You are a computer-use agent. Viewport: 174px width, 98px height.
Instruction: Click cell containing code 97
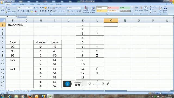click(x=13, y=47)
